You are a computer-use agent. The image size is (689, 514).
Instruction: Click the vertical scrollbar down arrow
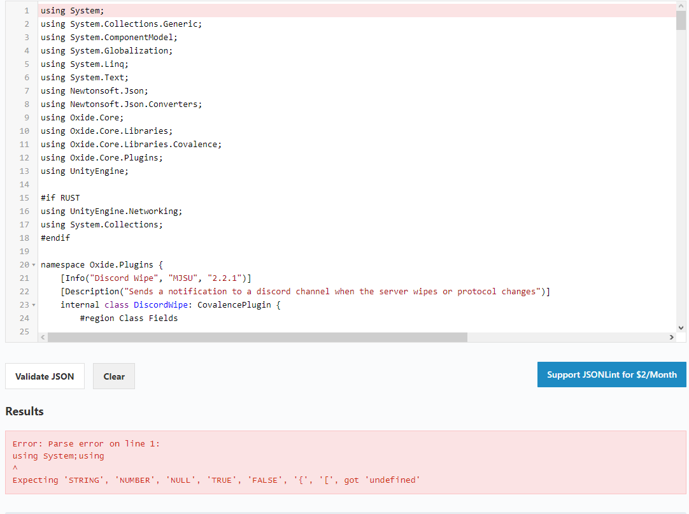pos(681,327)
